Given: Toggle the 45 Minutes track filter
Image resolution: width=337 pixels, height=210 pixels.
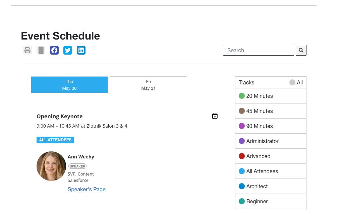Looking at the screenshot, I should click(259, 111).
